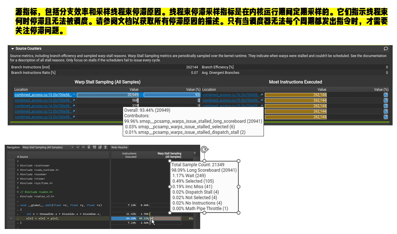Open combined_access.cu:15 link with value 20,949

(x=43, y=95)
